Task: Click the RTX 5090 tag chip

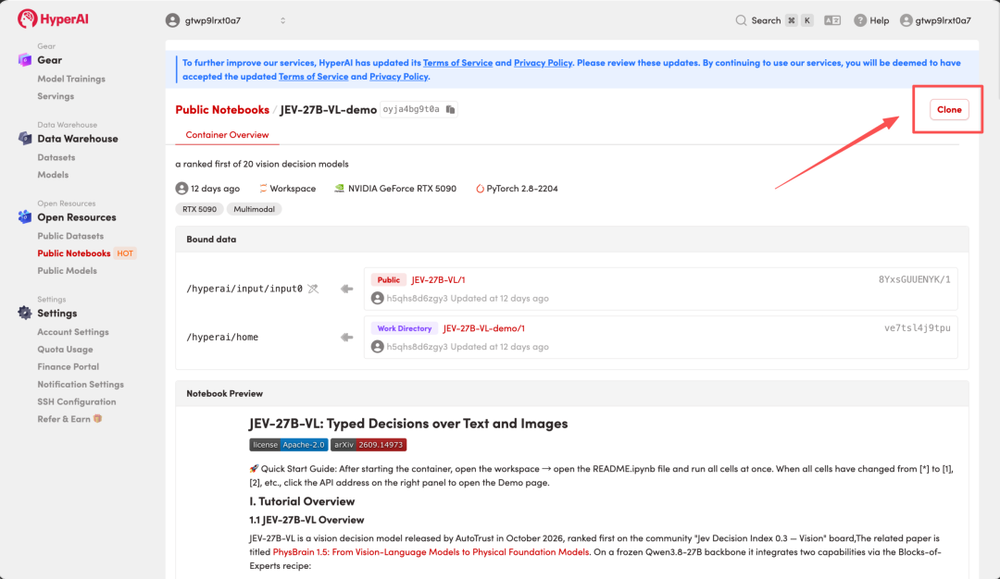Action: 199,209
